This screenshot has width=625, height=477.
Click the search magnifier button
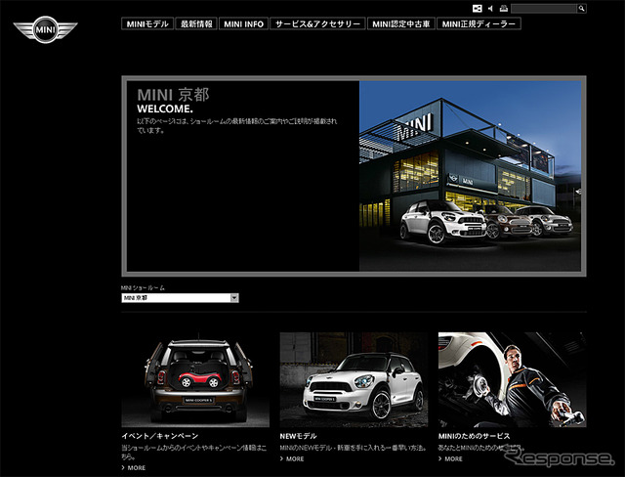click(x=582, y=9)
